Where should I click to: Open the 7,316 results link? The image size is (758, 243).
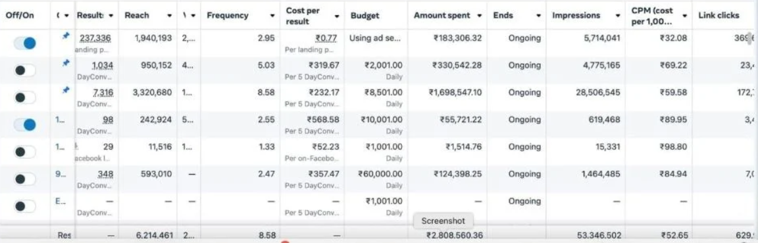(103, 92)
